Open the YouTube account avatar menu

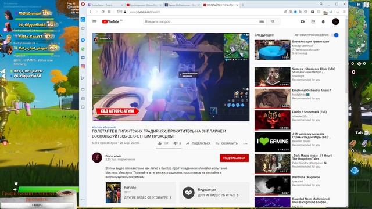pos(335,21)
